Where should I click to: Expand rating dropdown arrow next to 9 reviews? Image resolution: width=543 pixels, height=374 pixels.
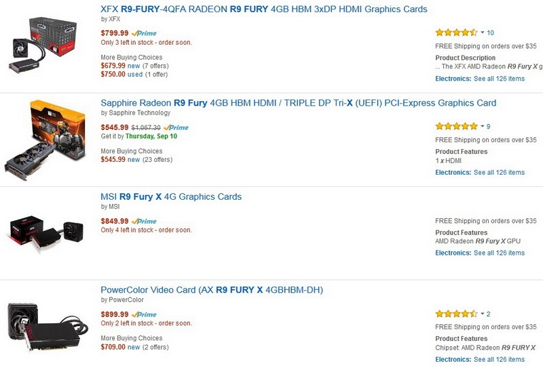tap(483, 127)
